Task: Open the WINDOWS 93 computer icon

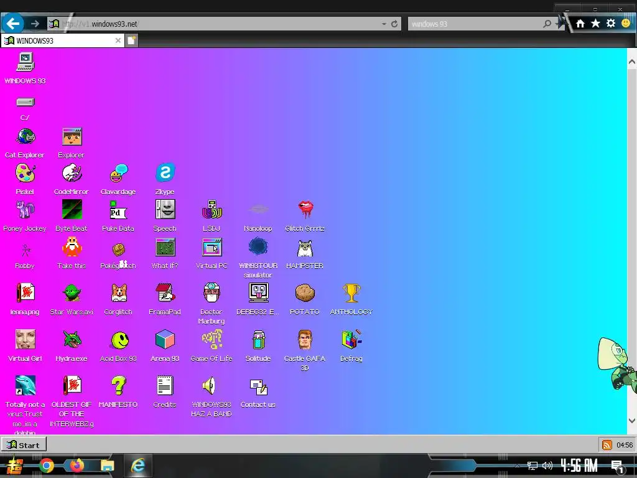Action: (x=25, y=62)
